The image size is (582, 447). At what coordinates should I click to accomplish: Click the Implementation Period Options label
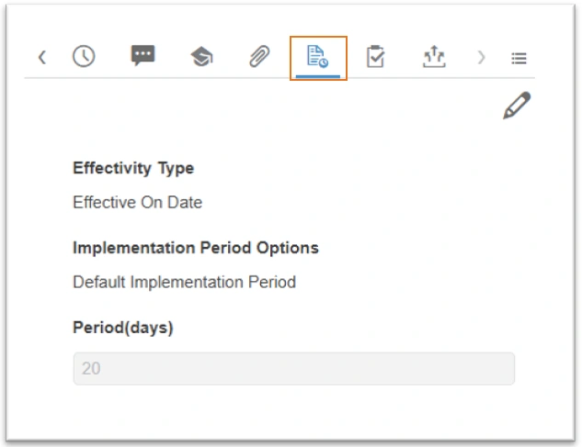[195, 248]
